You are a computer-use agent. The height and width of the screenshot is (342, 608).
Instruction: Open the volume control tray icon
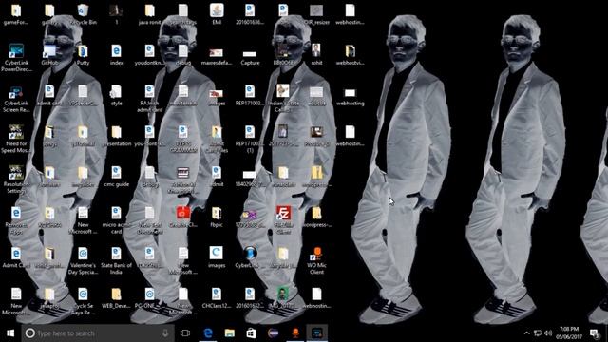point(548,333)
